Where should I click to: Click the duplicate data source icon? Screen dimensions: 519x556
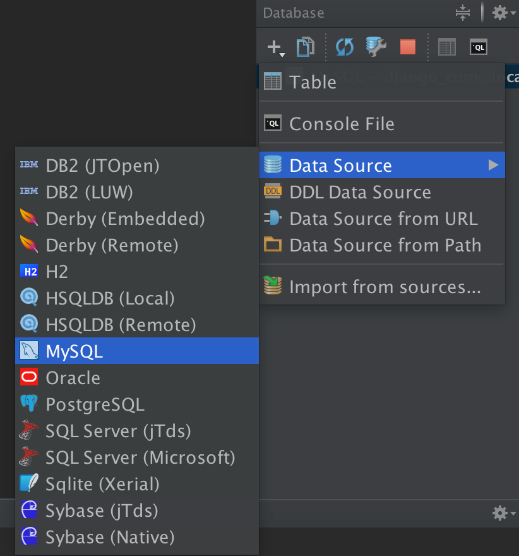tap(306, 47)
